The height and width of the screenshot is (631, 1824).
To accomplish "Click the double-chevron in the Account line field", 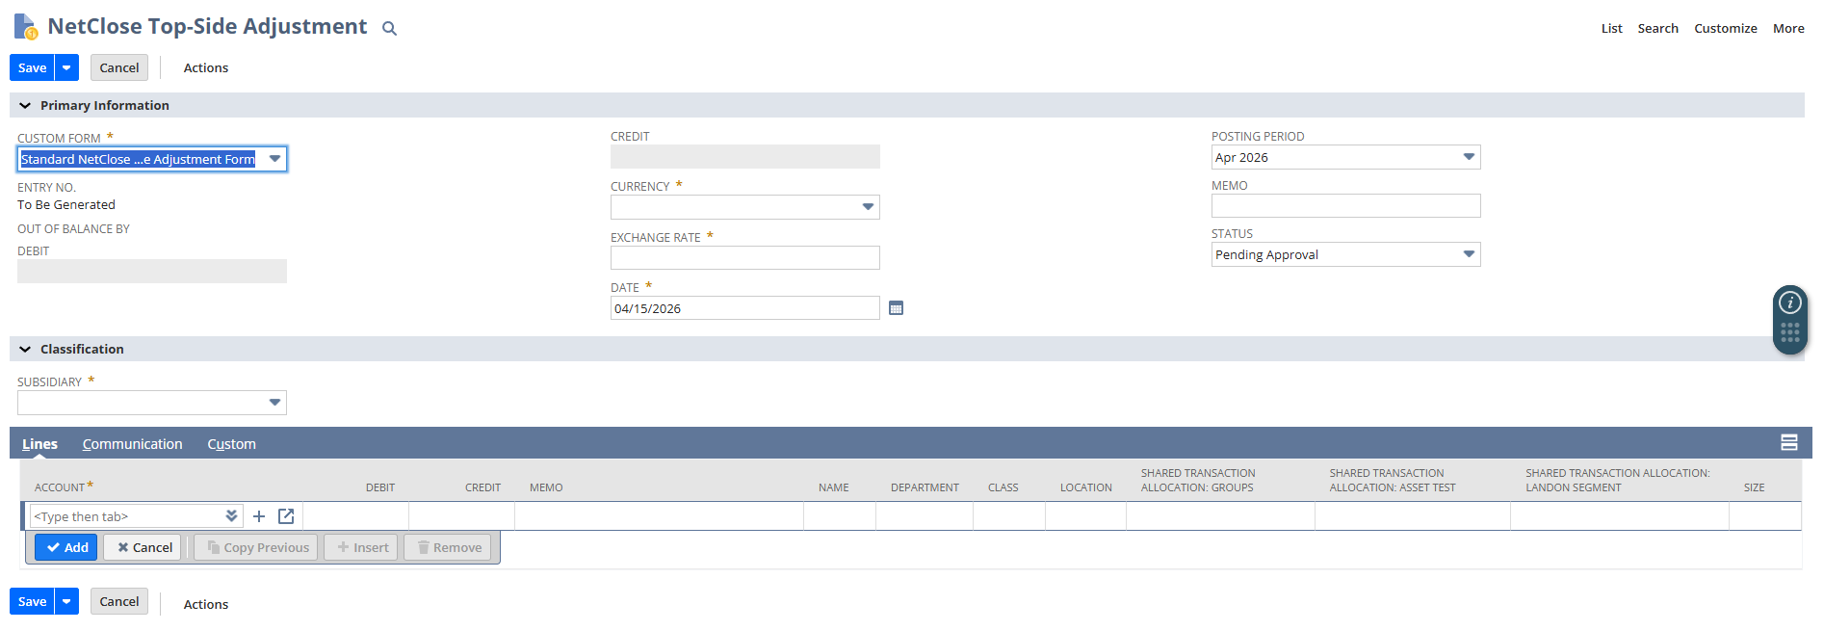I will [231, 516].
